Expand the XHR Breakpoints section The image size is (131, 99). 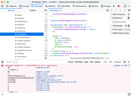[111, 26]
